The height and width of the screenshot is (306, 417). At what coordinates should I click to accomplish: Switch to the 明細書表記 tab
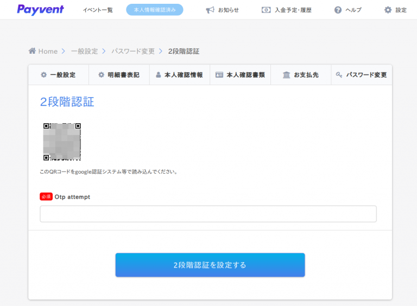[119, 75]
